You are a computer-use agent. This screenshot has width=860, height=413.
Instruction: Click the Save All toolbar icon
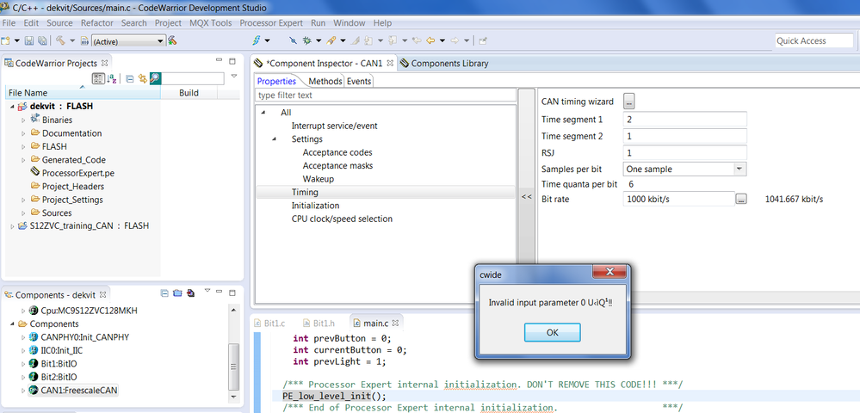point(41,40)
